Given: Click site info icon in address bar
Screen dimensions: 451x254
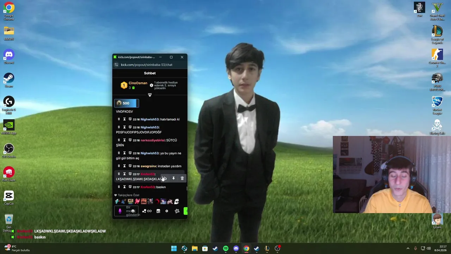Looking at the screenshot, I should point(116,65).
